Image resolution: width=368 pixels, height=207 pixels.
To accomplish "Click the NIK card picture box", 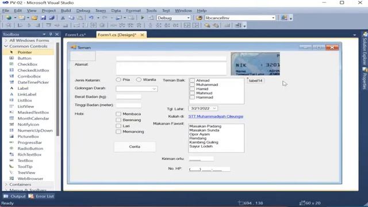I will [255, 64].
